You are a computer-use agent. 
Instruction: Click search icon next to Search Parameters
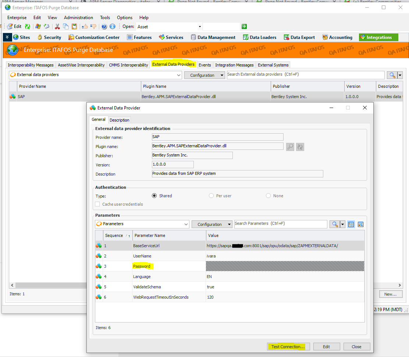(x=335, y=224)
